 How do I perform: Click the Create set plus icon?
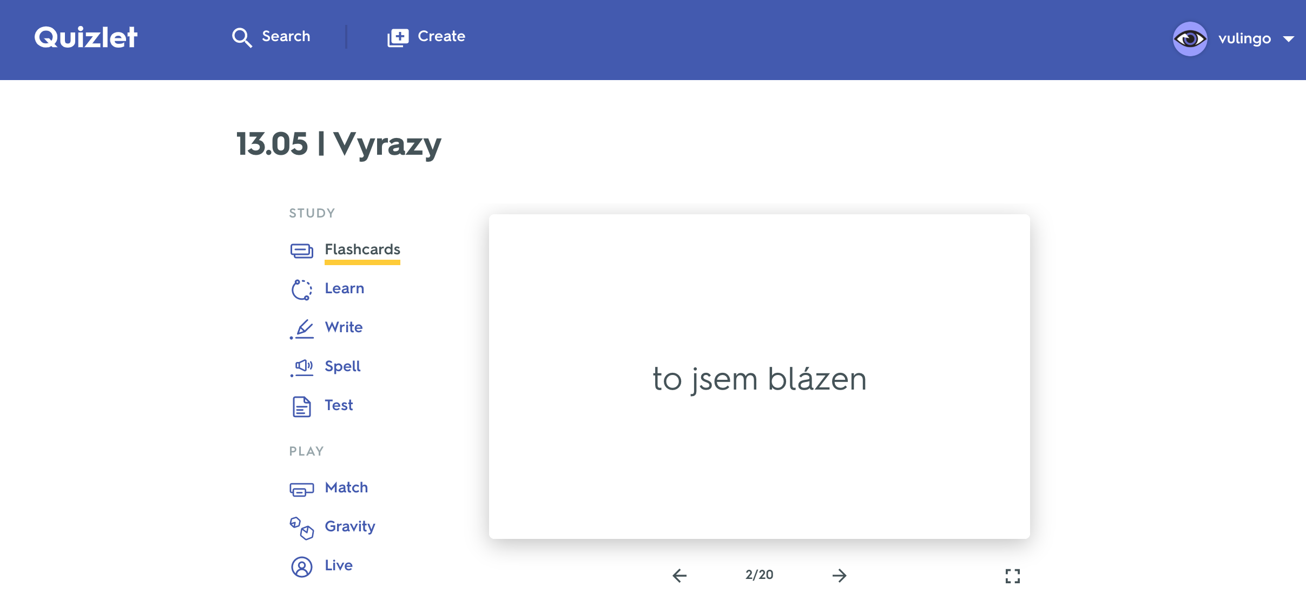coord(398,37)
